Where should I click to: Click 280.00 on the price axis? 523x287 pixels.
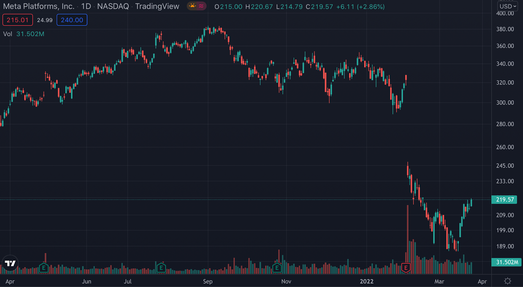[x=505, y=124]
